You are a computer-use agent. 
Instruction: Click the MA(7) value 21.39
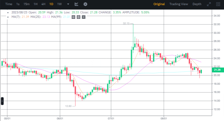pos(26,17)
